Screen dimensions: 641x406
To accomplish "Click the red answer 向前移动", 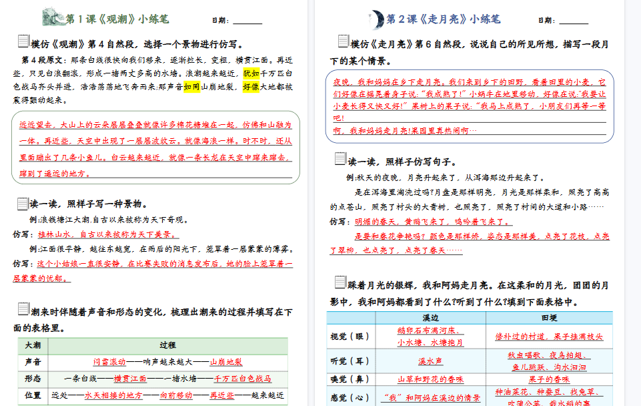I will point(176,395).
